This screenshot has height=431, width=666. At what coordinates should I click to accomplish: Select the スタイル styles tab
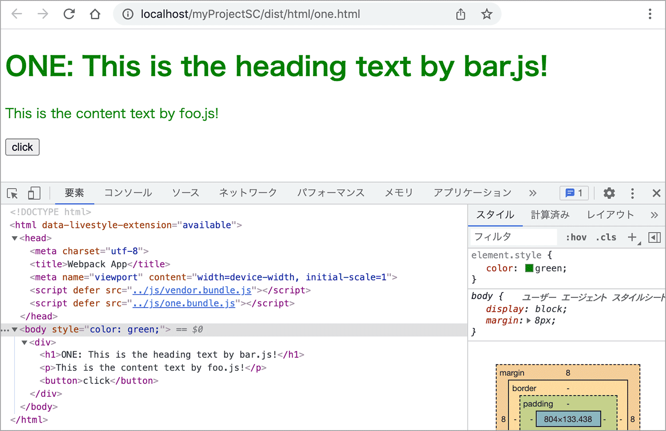[495, 215]
